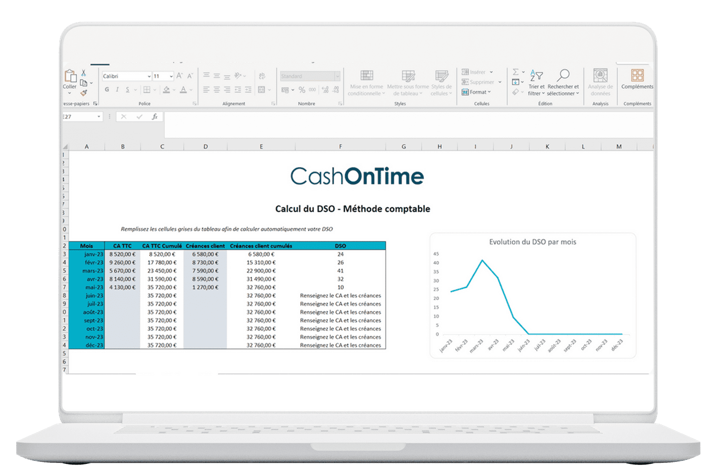Click the font color A icon
Image resolution: width=721 pixels, height=472 pixels.
[183, 90]
